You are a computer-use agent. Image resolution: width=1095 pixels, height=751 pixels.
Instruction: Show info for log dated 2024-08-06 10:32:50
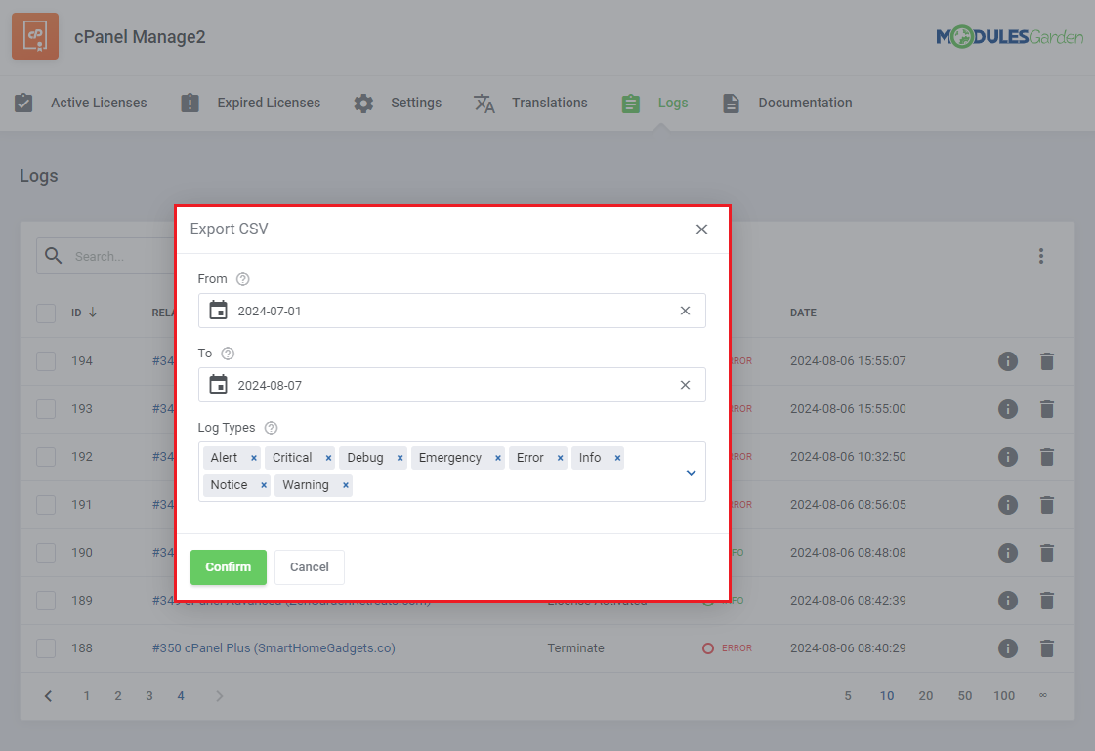tap(1008, 457)
